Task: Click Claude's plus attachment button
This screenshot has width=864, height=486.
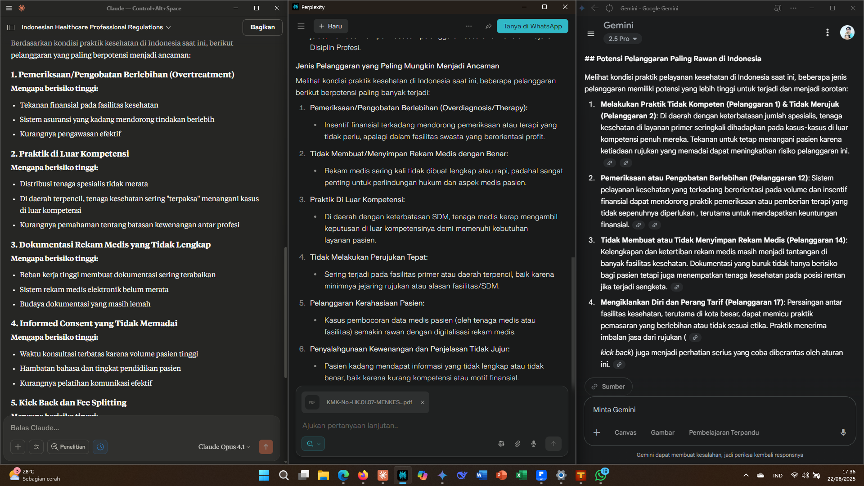Action: (x=18, y=447)
